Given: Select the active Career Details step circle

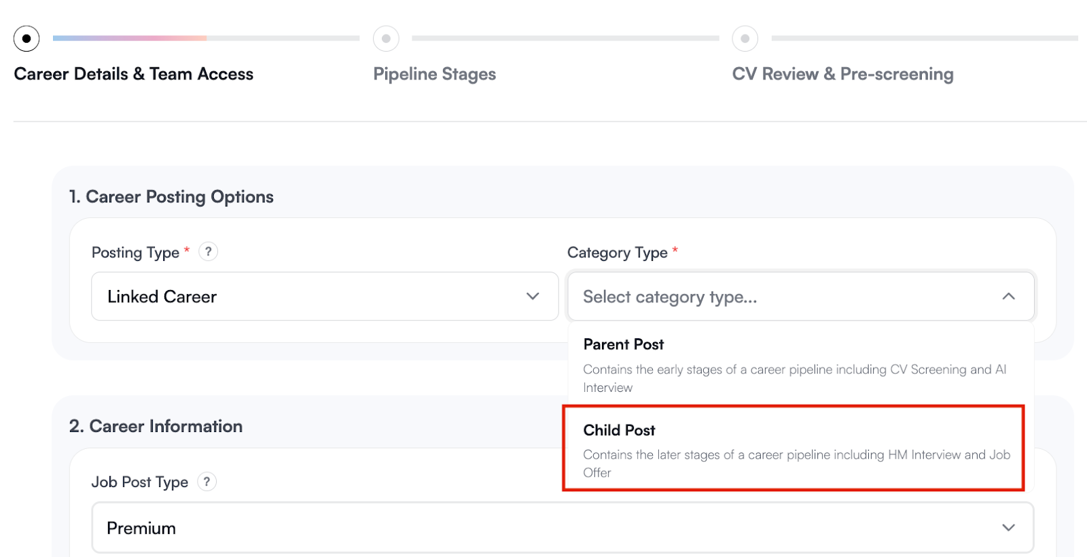Looking at the screenshot, I should (26, 39).
